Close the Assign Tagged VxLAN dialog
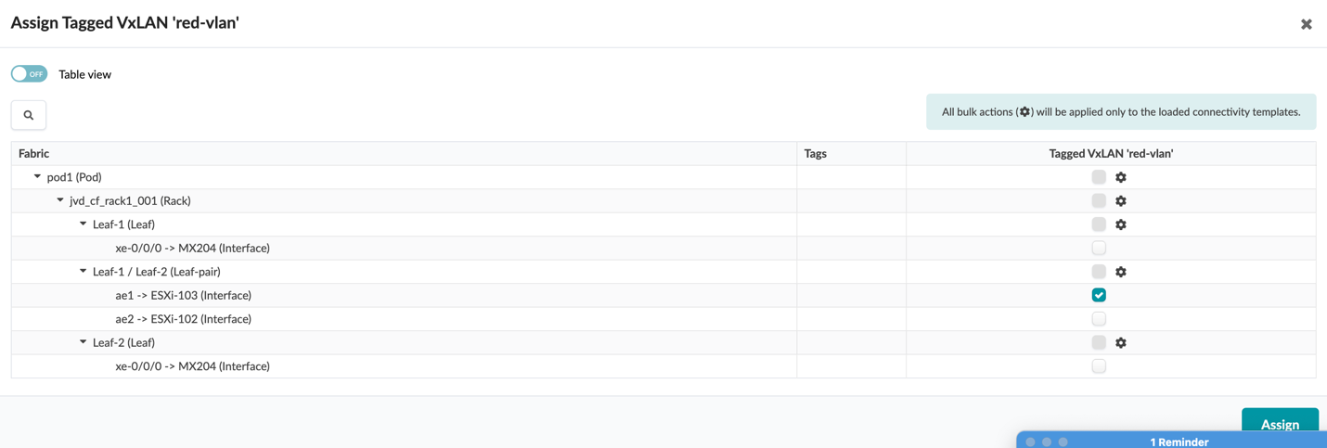 [1306, 24]
